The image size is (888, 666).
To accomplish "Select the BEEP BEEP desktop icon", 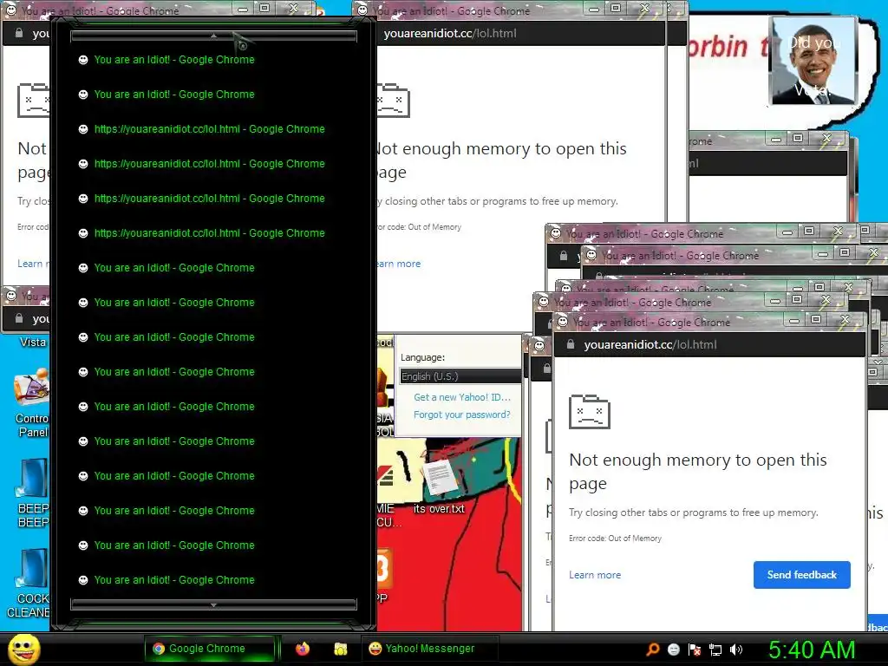I will pos(32,493).
